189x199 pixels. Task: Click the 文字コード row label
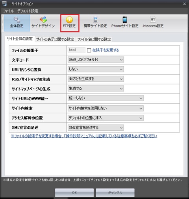[x=20, y=60]
